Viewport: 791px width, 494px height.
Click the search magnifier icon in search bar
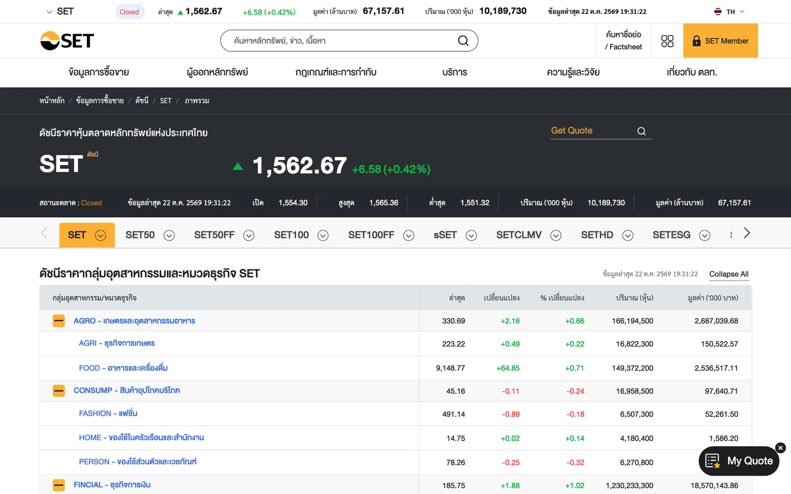463,41
